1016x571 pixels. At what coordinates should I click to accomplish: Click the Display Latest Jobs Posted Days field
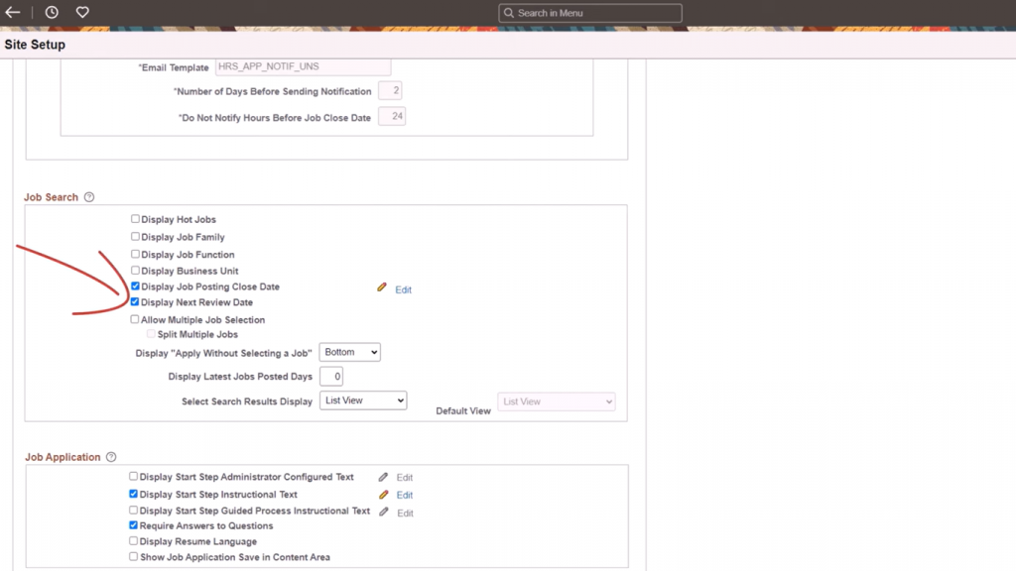tap(329, 376)
